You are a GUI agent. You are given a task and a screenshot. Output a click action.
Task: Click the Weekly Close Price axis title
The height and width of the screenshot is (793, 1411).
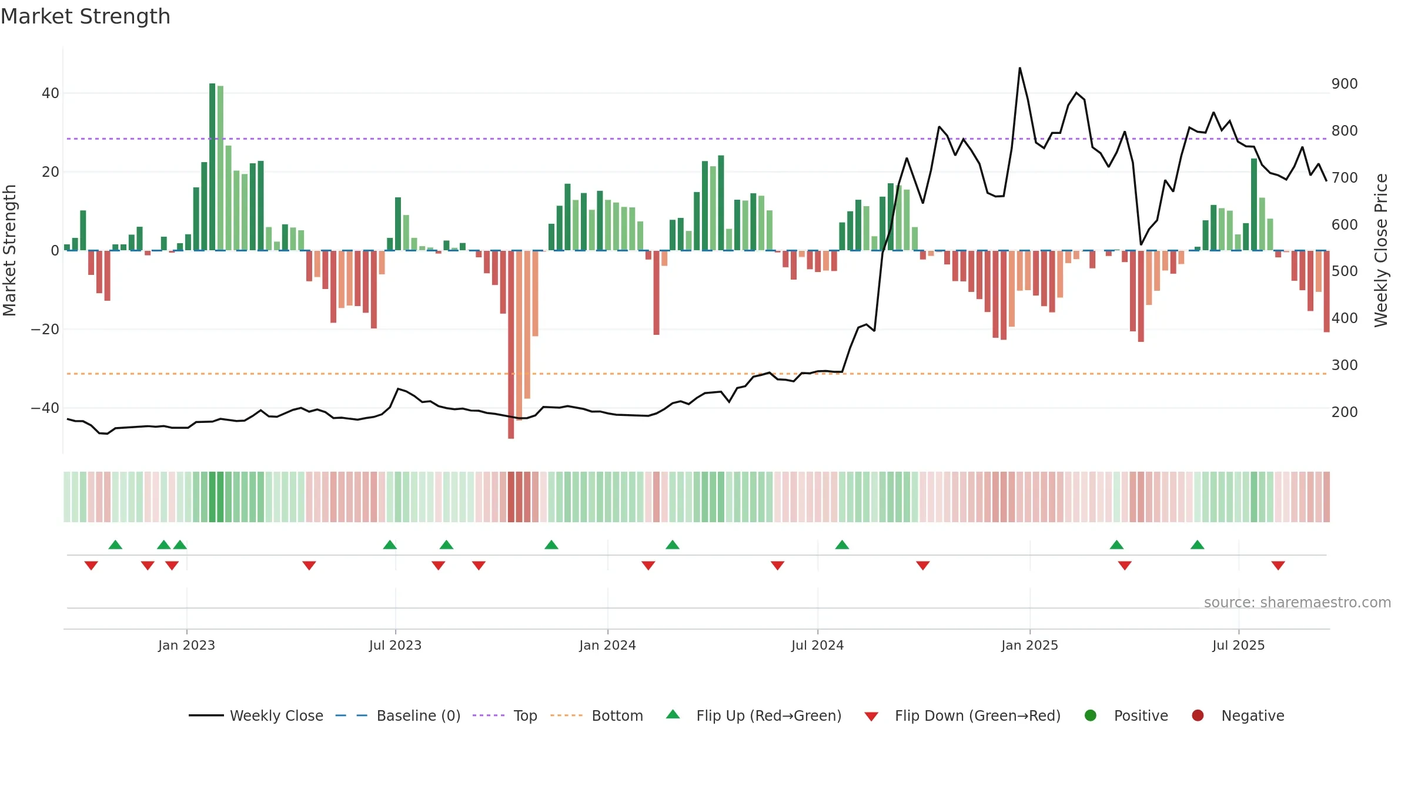coord(1381,250)
